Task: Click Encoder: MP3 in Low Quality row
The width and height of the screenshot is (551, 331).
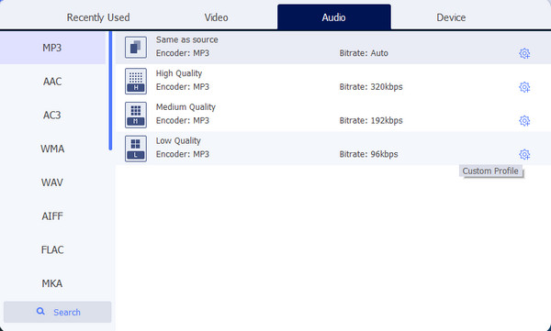Action: click(x=183, y=154)
